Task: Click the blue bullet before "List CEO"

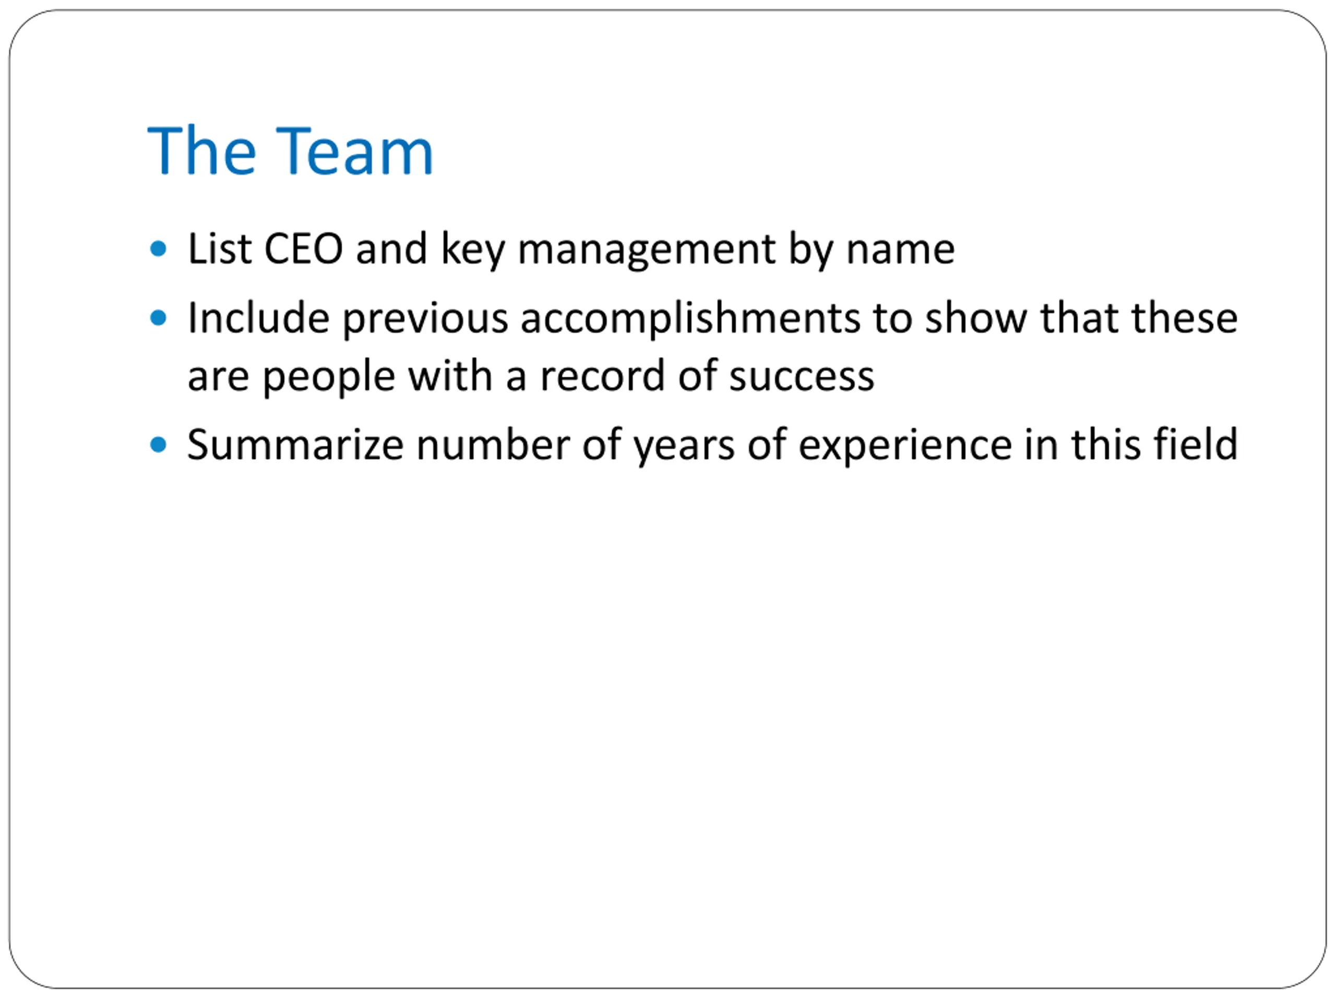Action: point(158,249)
